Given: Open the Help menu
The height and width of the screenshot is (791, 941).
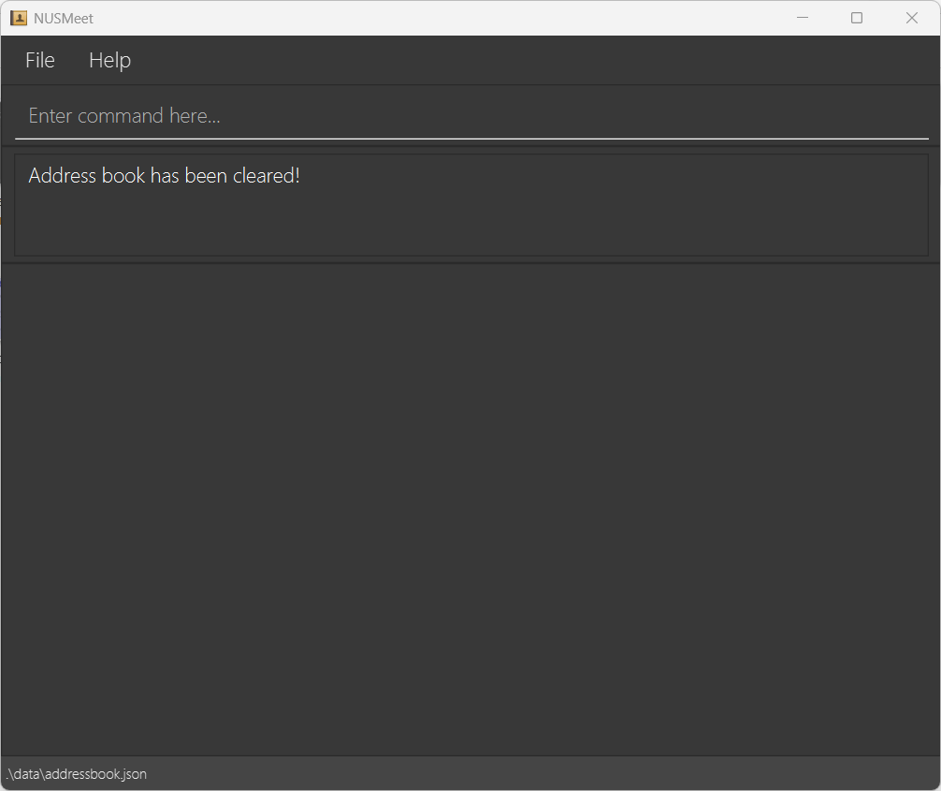Looking at the screenshot, I should 109,61.
